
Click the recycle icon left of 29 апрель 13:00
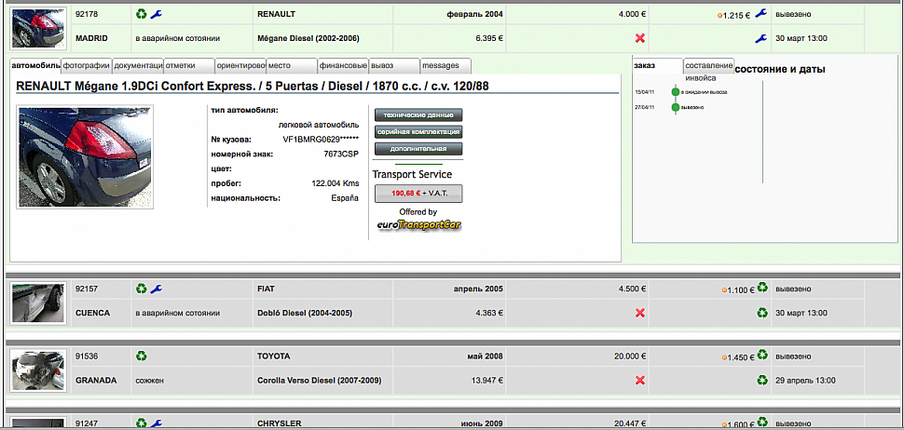tap(762, 381)
